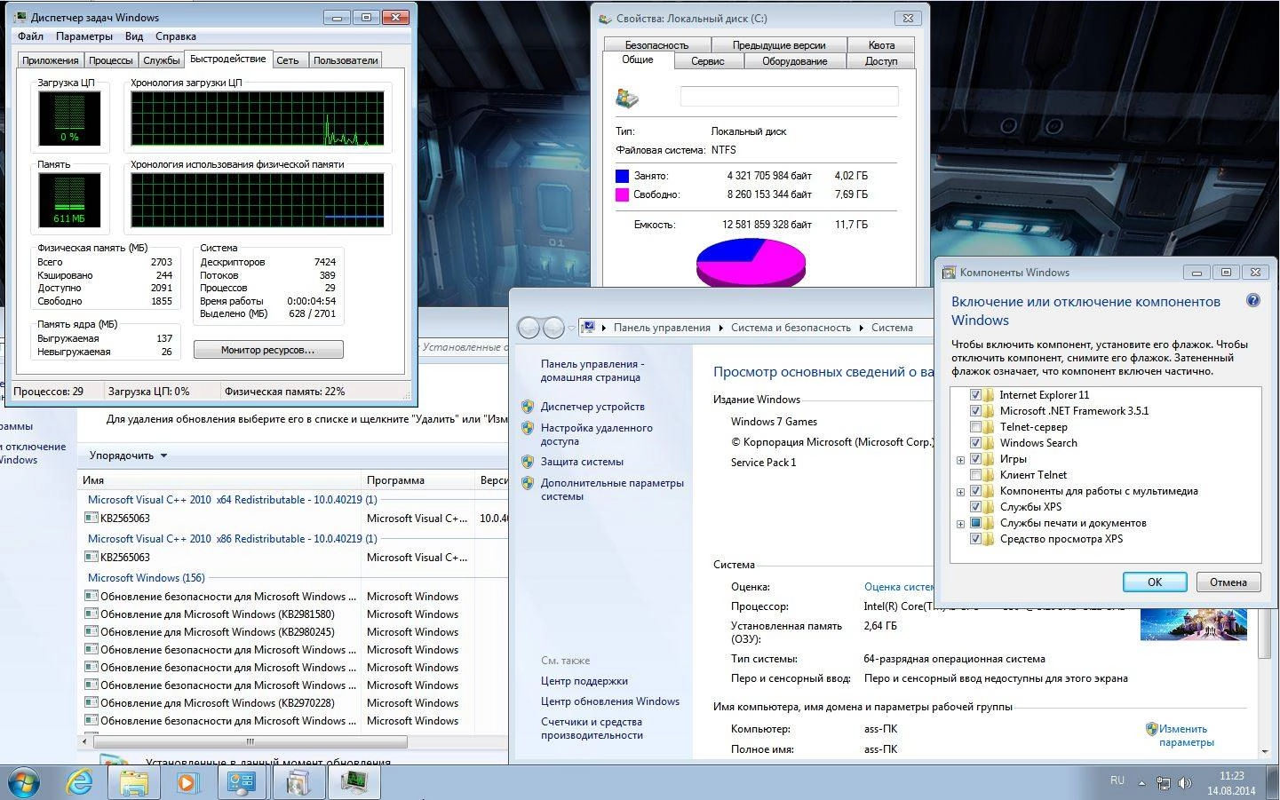This screenshot has height=800, width=1280.
Task: Open Windows Explorer folder icon on taskbar
Action: (x=133, y=782)
